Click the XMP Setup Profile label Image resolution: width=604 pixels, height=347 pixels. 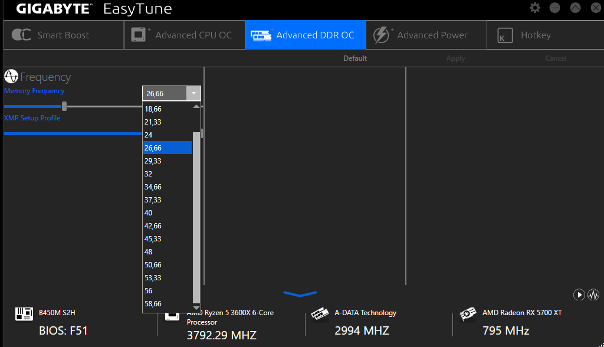[x=32, y=118]
